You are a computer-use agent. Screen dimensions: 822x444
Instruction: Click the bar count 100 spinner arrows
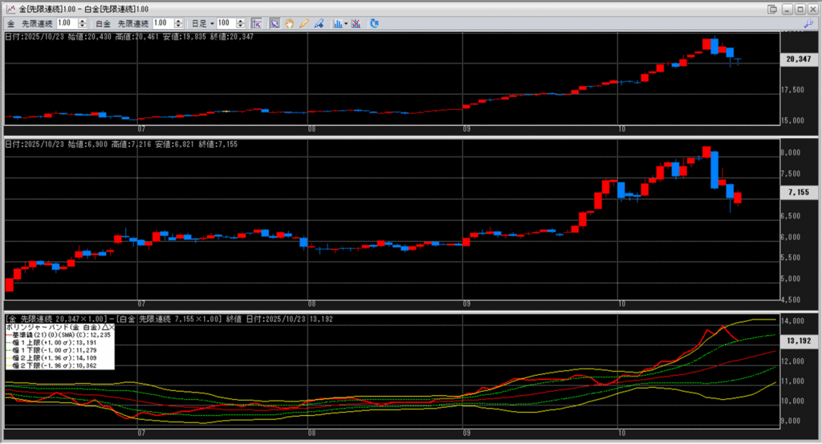coord(242,23)
